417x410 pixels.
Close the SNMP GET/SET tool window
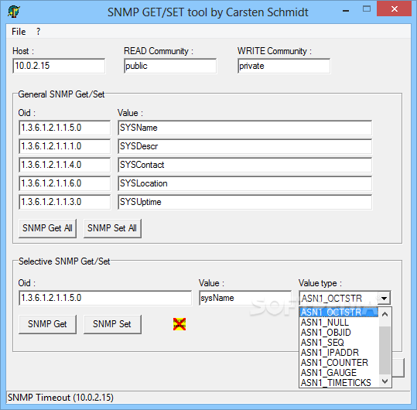point(394,9)
